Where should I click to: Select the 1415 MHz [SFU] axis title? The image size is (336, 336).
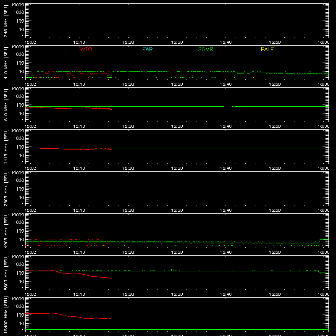tap(5, 147)
